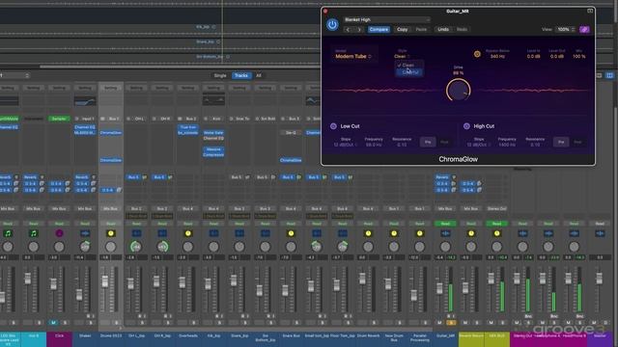The image size is (618, 347).
Task: Switch mixer to Single view
Action: point(220,75)
